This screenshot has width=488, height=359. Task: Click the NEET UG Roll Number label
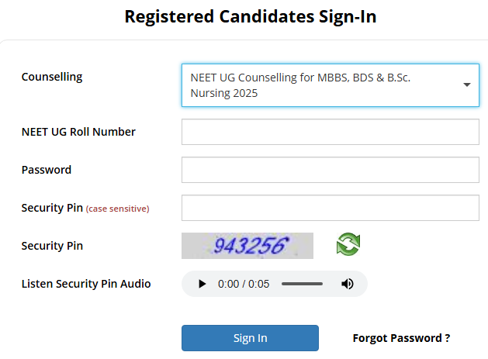pos(78,132)
